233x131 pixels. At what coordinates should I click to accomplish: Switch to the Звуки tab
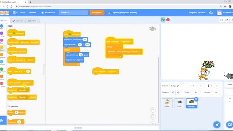32,21
